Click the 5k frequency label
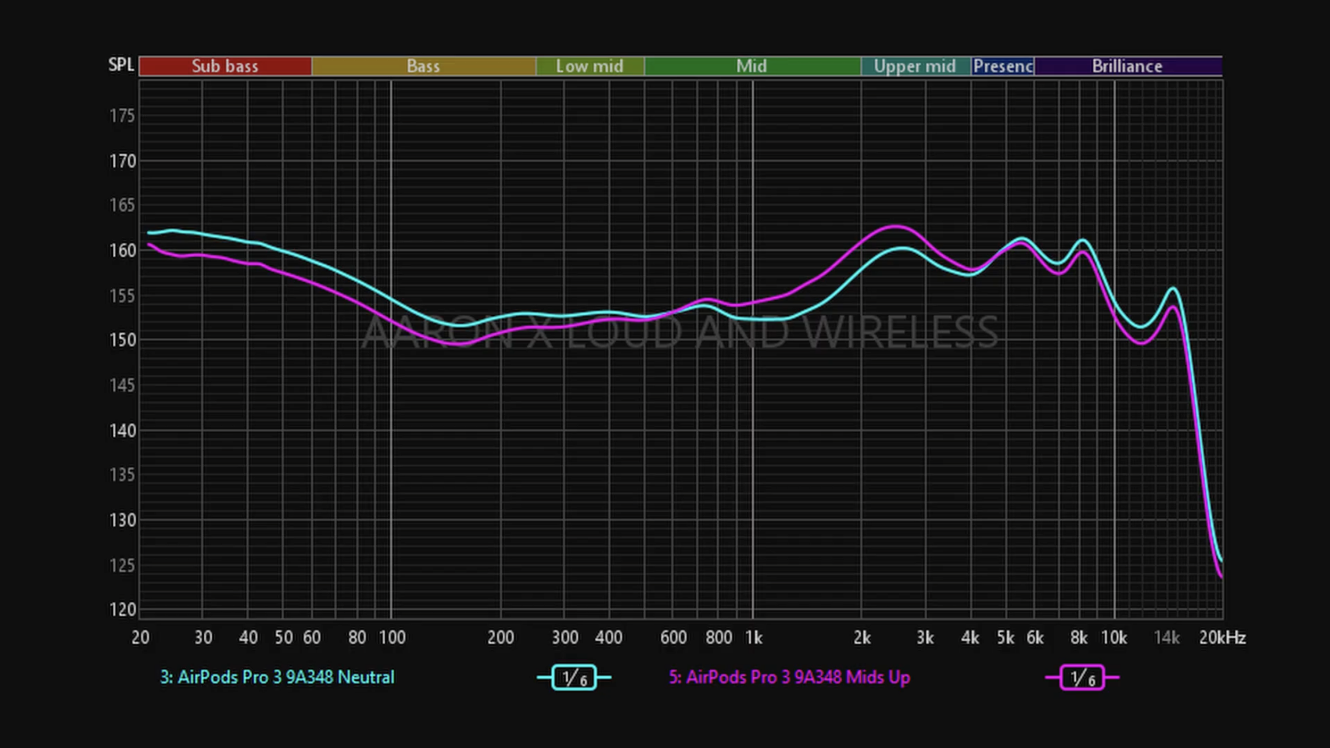The height and width of the screenshot is (748, 1330). (x=1005, y=637)
